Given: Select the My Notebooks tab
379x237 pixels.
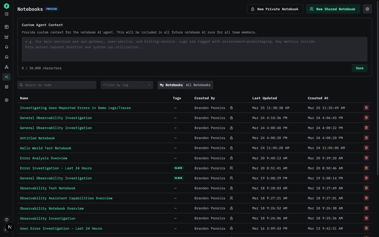Looking at the screenshot, I should (171, 85).
